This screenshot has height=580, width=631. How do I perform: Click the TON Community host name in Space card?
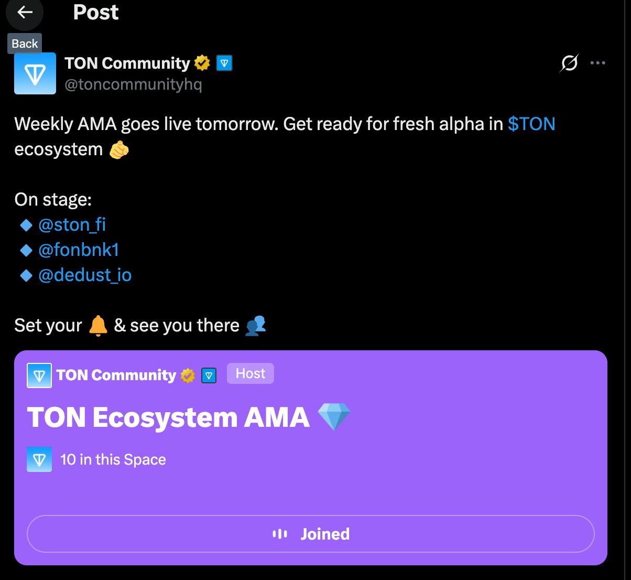[x=116, y=375]
